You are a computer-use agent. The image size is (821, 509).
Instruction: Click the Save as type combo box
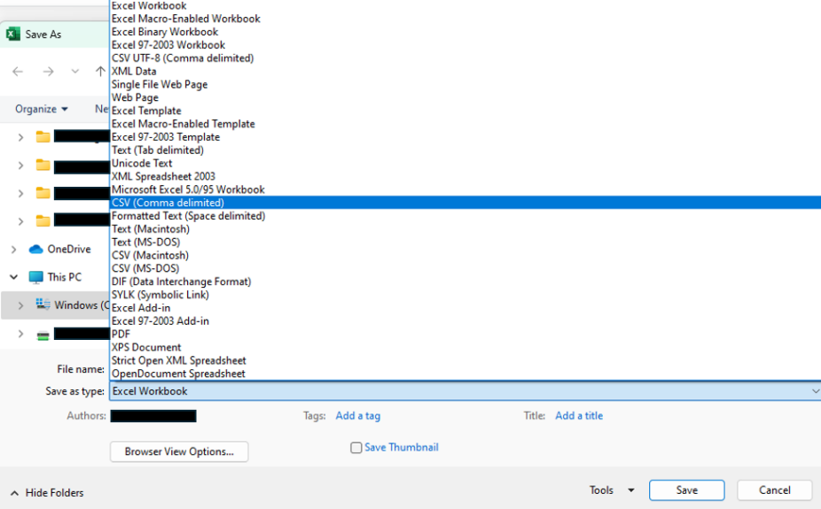pos(465,391)
